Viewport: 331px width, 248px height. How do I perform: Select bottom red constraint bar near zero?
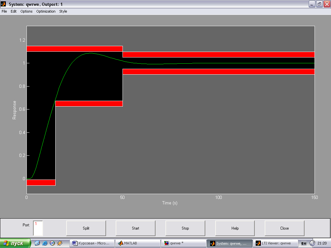41,183
